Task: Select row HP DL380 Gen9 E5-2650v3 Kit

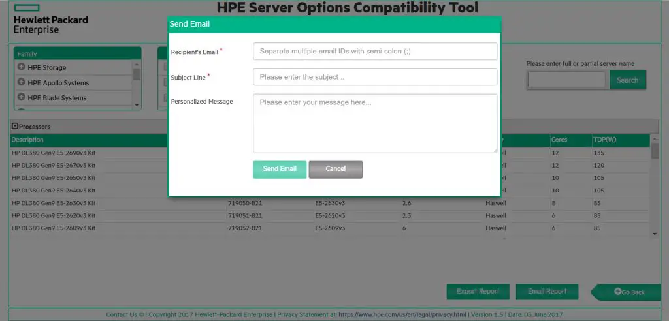Action: pyautogui.click(x=54, y=177)
